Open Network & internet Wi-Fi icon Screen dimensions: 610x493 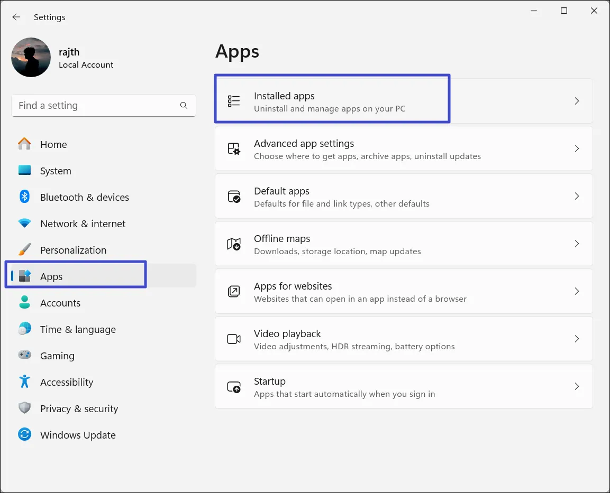(24, 224)
